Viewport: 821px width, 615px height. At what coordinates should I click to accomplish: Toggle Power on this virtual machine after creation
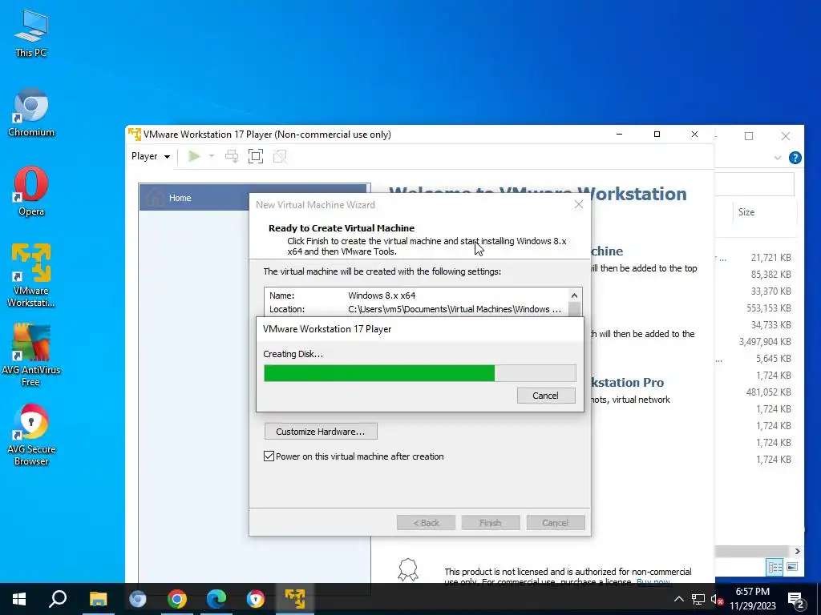pos(269,456)
